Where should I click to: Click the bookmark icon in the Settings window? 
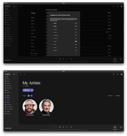pos(113,6)
